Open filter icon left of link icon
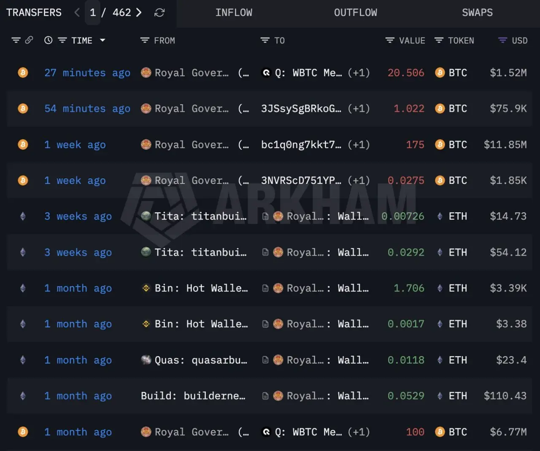The width and height of the screenshot is (540, 451). click(x=16, y=40)
